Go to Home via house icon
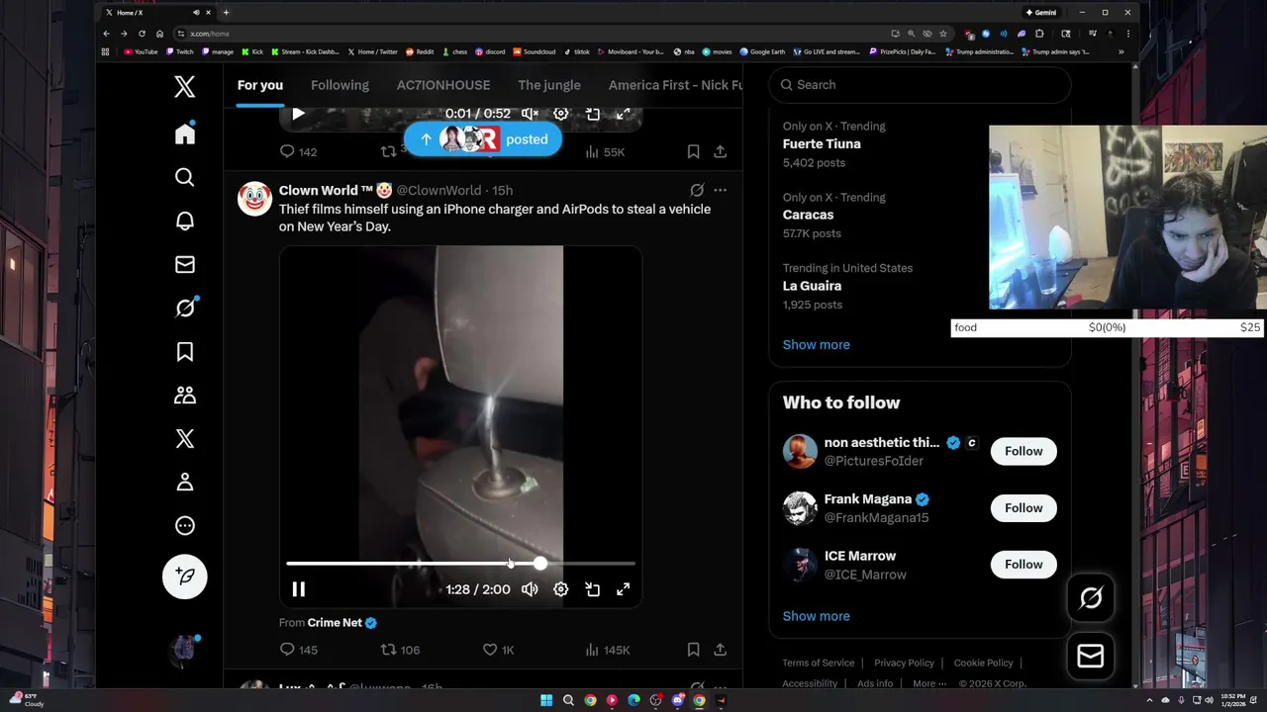Screen dimensions: 1267x712 tap(185, 133)
